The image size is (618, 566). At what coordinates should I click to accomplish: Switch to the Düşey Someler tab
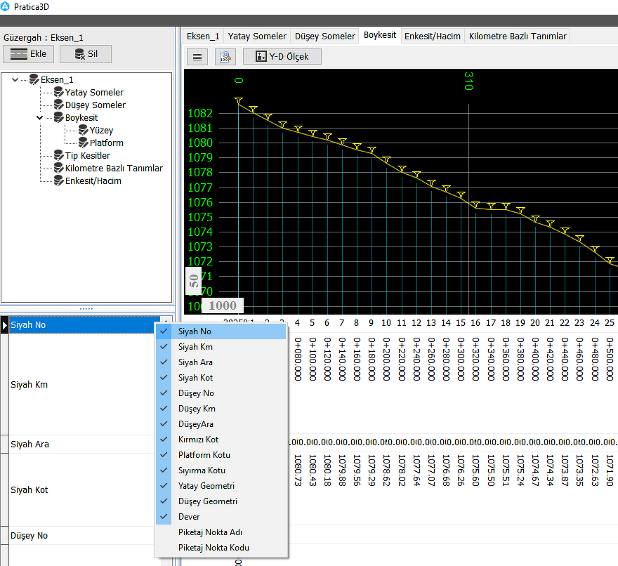(x=324, y=36)
